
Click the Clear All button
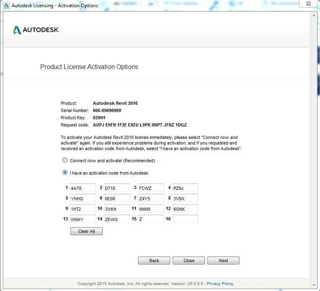point(87,231)
